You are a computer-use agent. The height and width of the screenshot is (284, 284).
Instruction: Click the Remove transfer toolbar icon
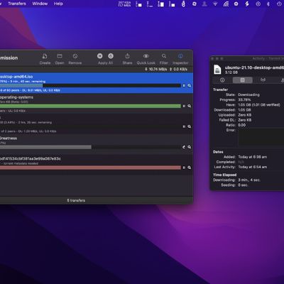tap(75, 56)
